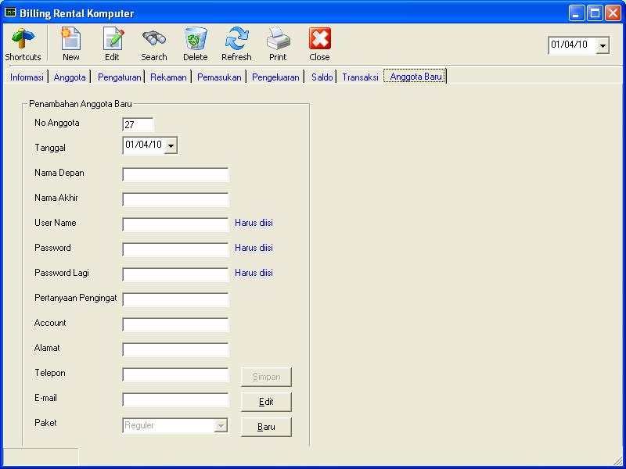This screenshot has height=469, width=626.
Task: Open Search with the binoculars icon
Action: (153, 39)
